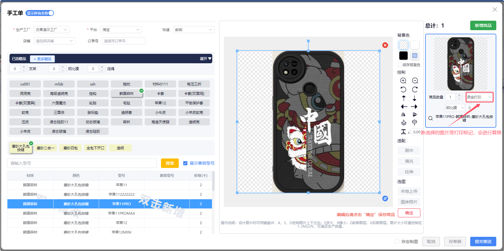
Task: Click the blue copy handle on canvas
Action: [x=385, y=198]
